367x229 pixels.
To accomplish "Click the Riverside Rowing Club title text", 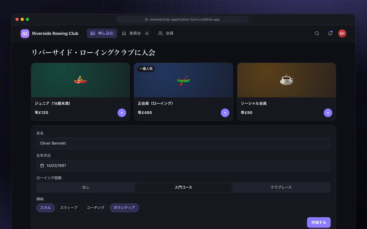I will [55, 33].
